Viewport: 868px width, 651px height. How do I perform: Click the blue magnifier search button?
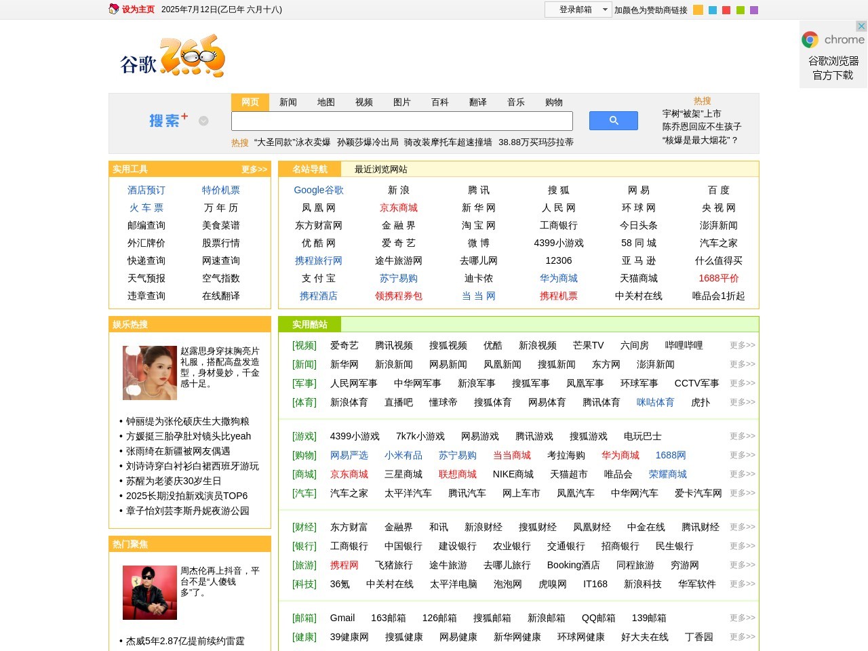613,120
